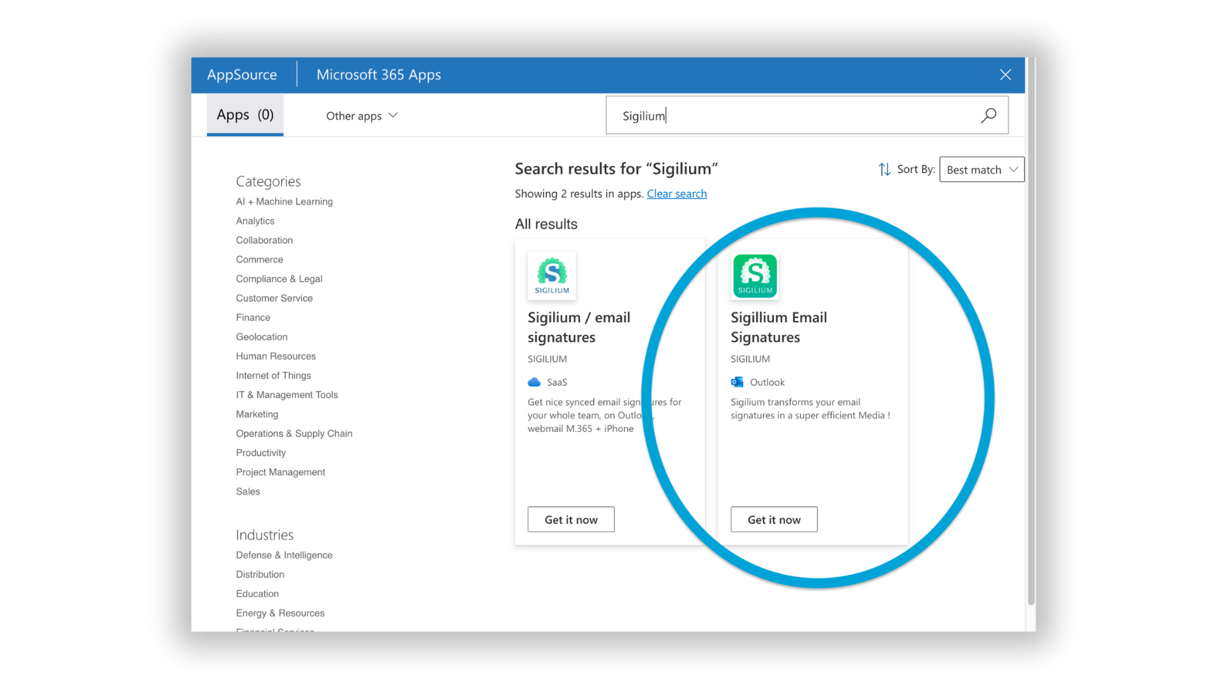Select the Education industry filter

click(x=257, y=593)
